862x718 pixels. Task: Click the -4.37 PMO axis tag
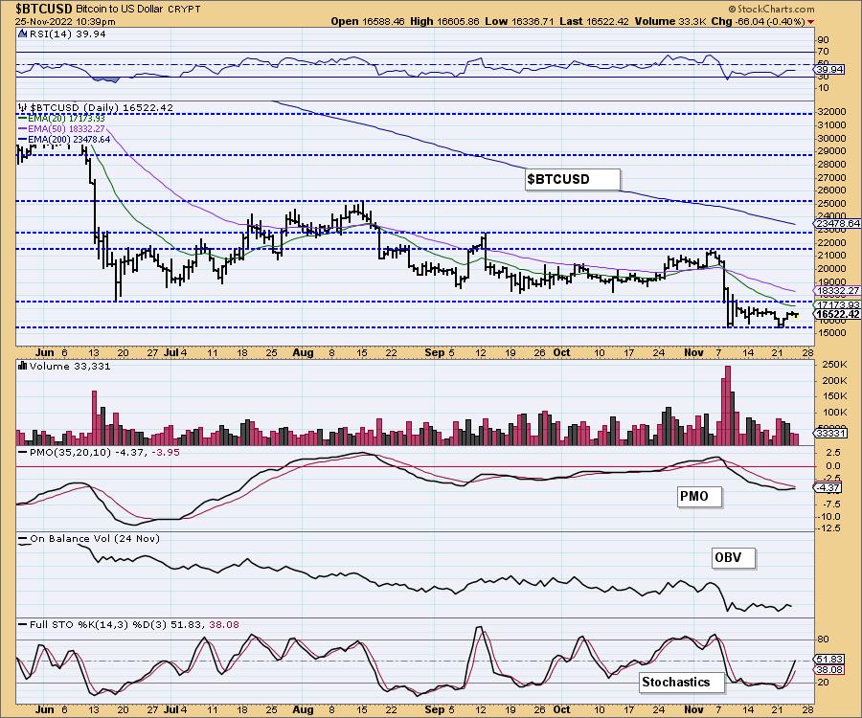pos(828,487)
